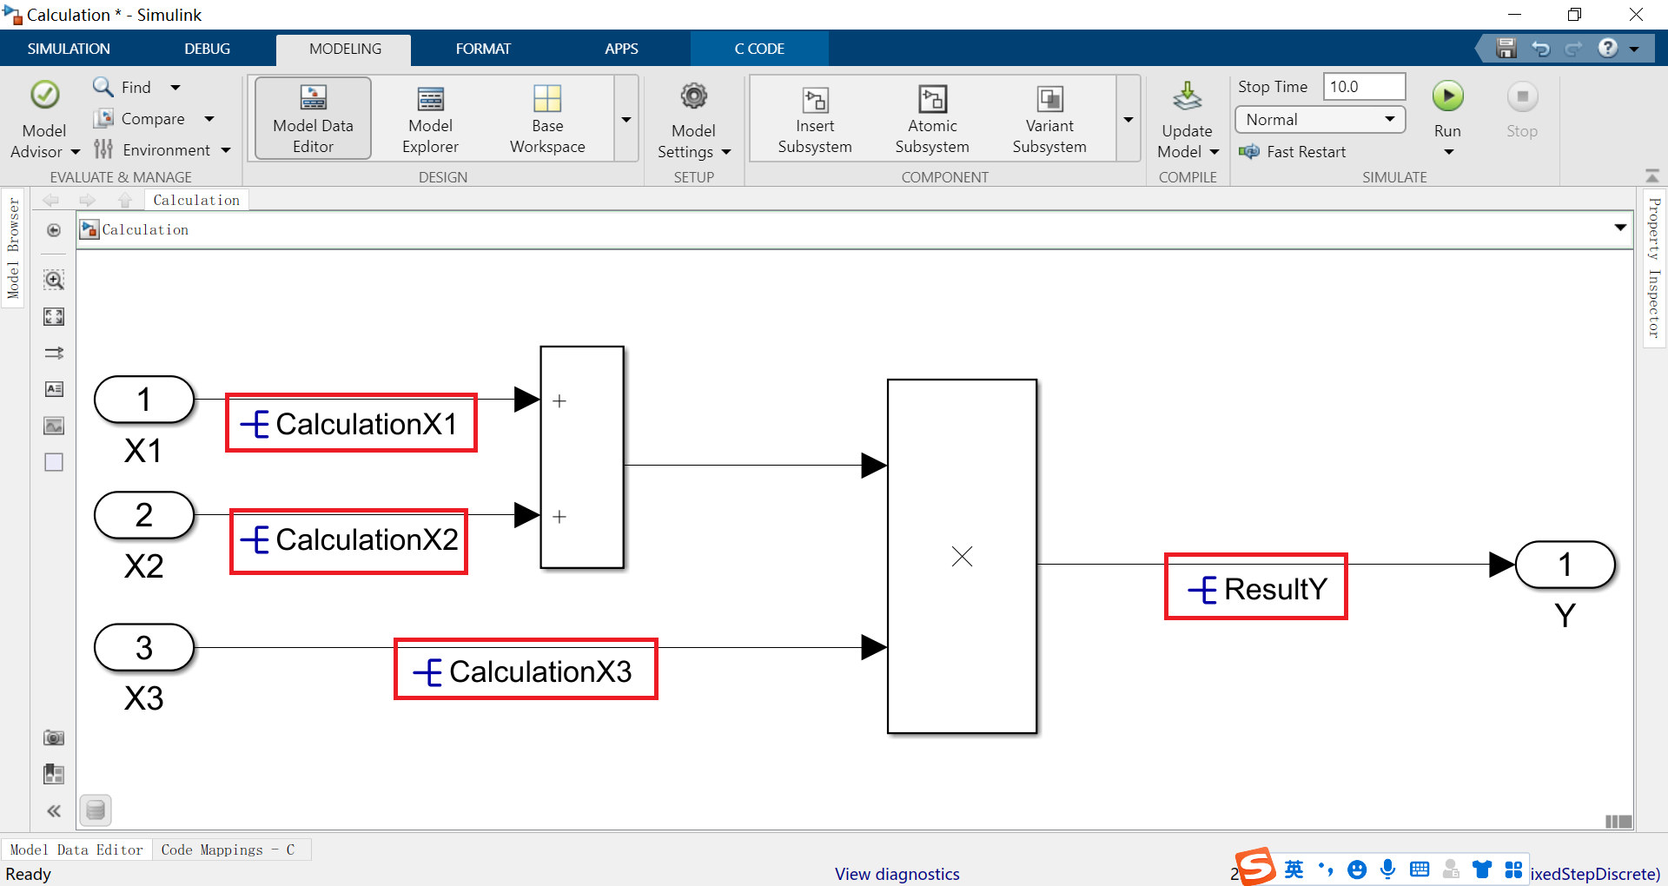The height and width of the screenshot is (886, 1668).
Task: Switch to the FORMAT tab
Action: click(x=483, y=49)
